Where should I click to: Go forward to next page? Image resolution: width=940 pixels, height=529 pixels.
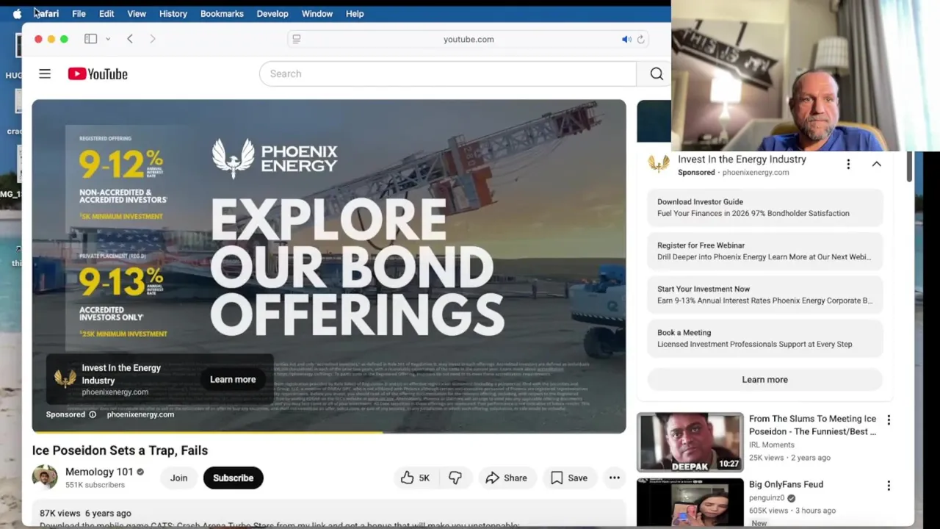tap(153, 39)
